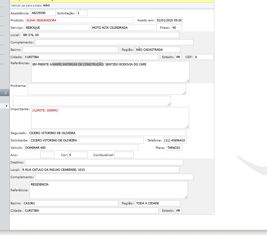The image size is (267, 235).
Task: Focus the Serviço field showing REBOQUE
Action: point(57,28)
